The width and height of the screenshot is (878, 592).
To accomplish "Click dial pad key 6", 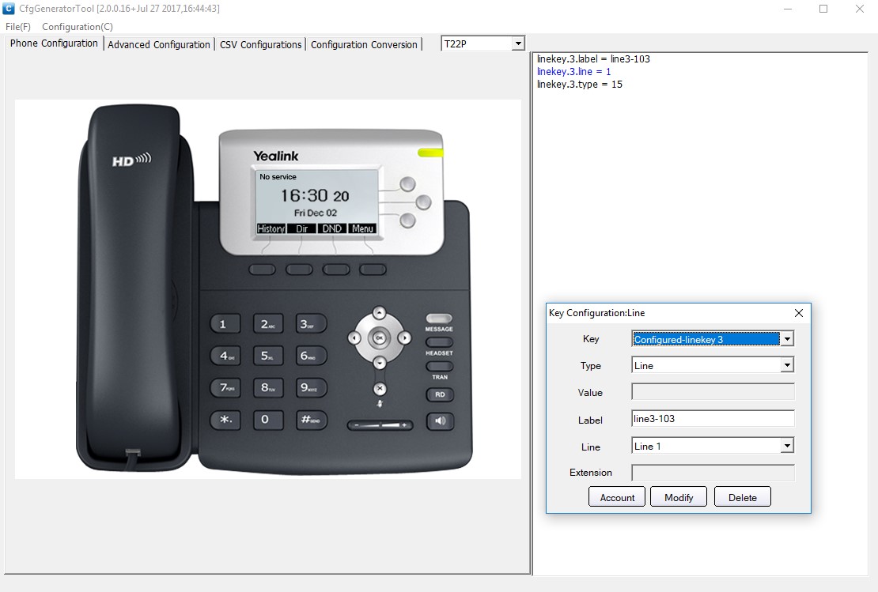I will 310,356.
